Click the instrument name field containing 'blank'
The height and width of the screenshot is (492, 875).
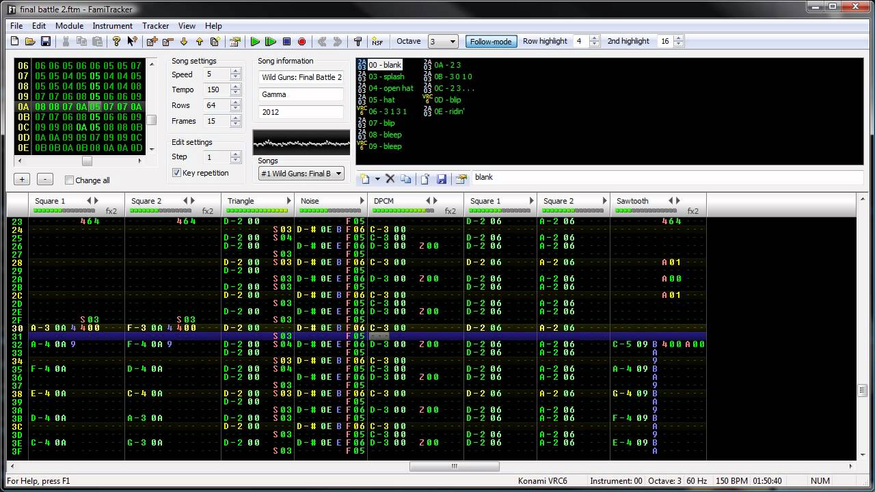tap(667, 178)
